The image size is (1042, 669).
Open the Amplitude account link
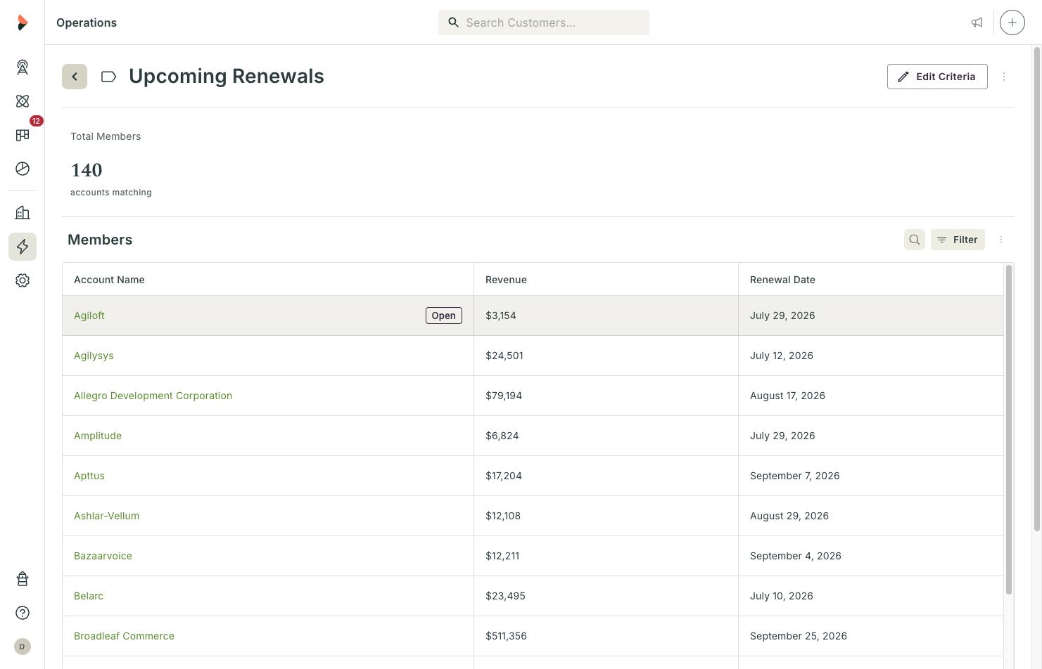point(98,436)
